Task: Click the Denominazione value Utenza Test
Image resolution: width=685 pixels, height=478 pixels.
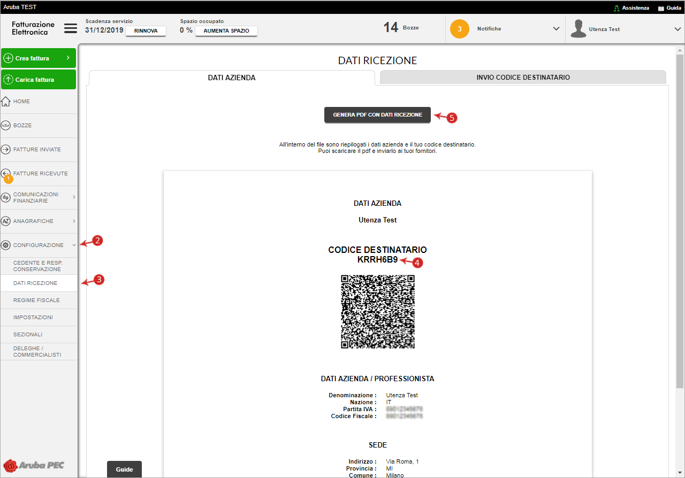Action: click(402, 395)
